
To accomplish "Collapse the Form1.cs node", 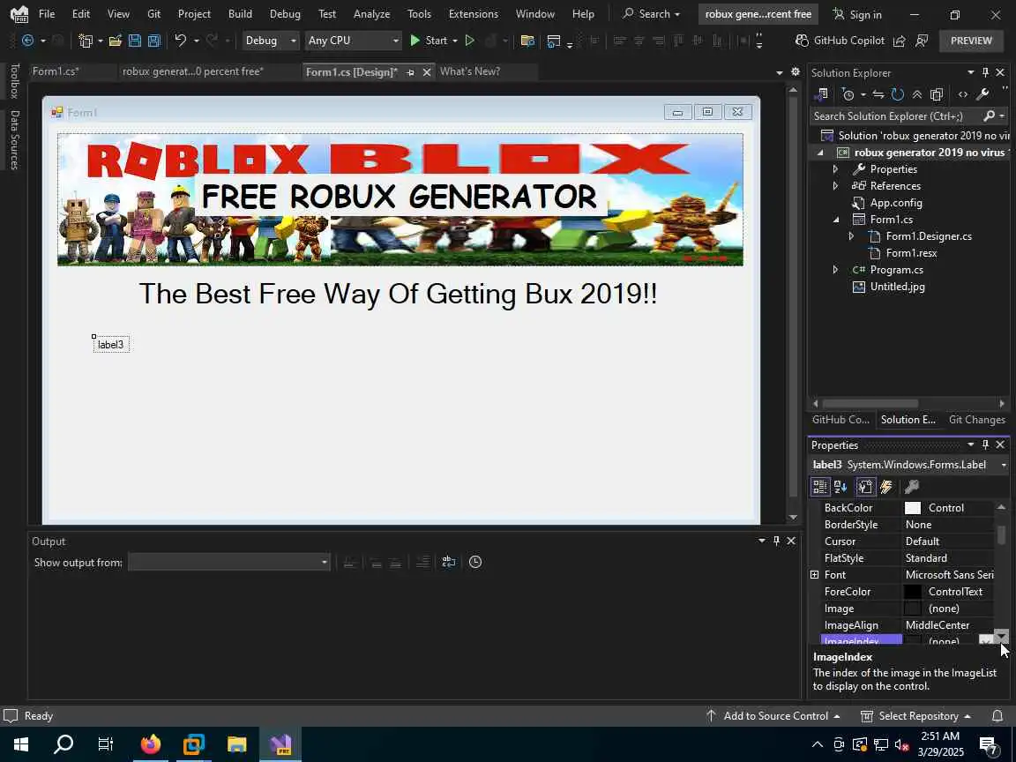I will point(835,220).
